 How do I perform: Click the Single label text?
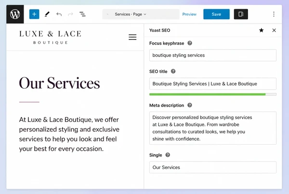coord(156,155)
